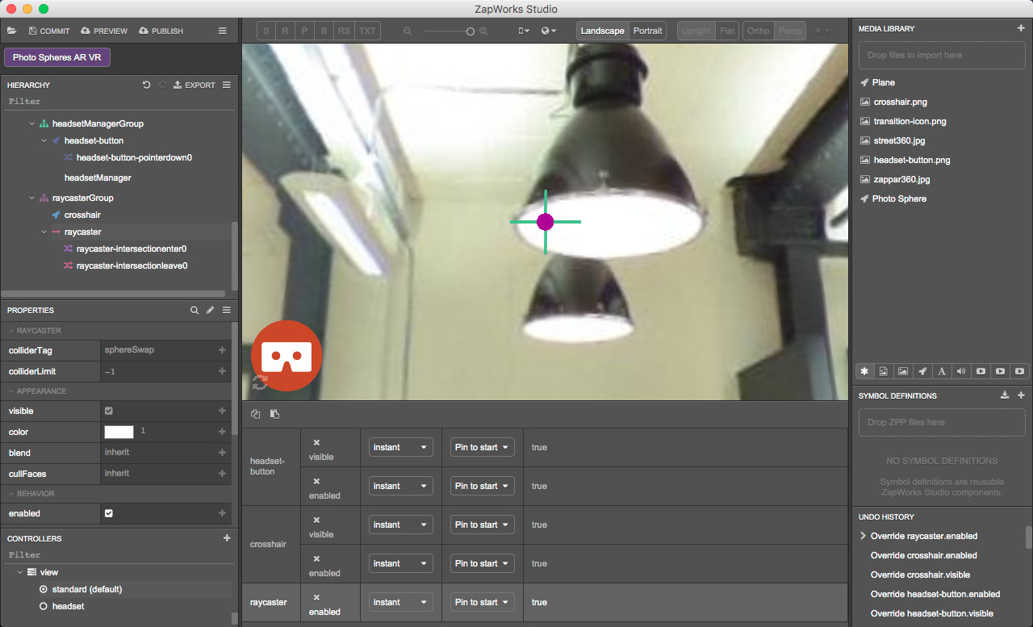Switch viewport to Flat orientation

727,31
